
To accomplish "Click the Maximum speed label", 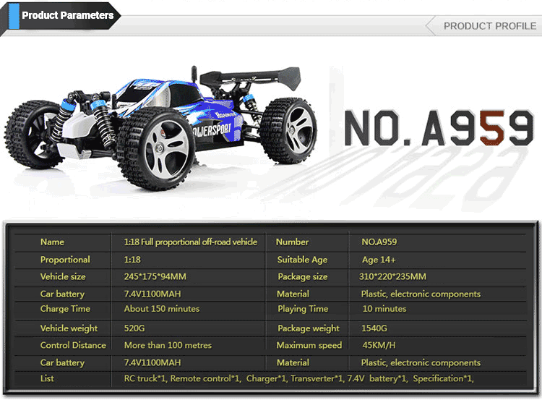I will click(309, 345).
